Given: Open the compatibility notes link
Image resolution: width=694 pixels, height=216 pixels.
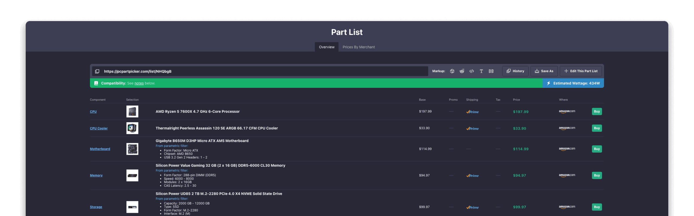Looking at the screenshot, I should click(139, 83).
